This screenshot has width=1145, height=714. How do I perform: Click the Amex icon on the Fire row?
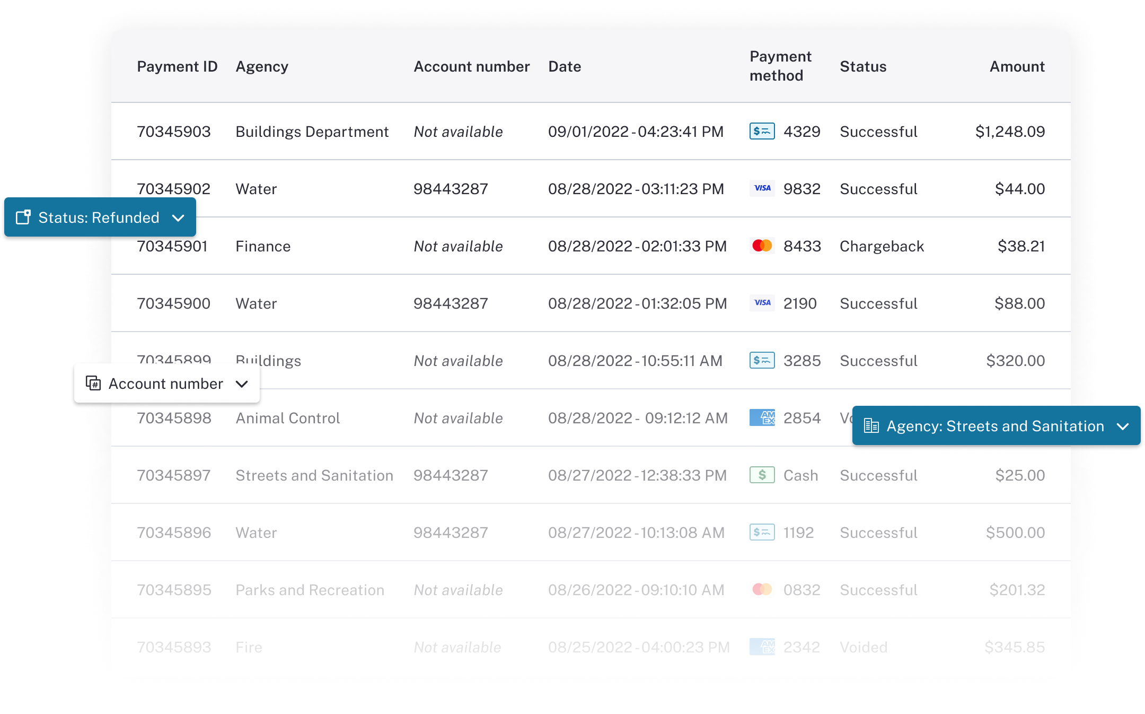click(x=762, y=647)
